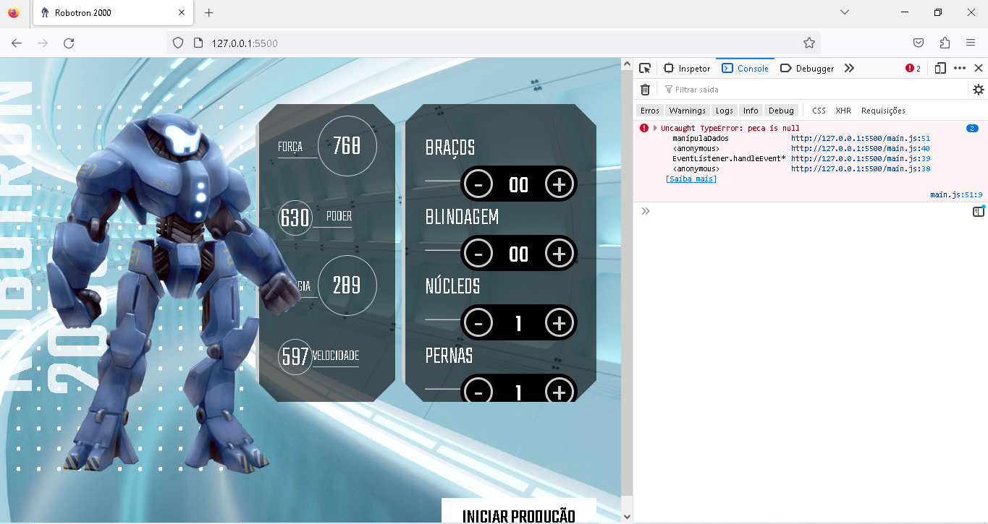Click the Saiba mais link
Screen dimensions: 988x524
point(691,179)
